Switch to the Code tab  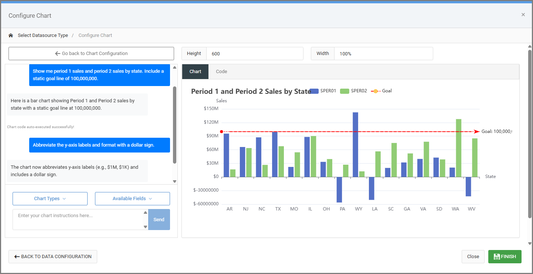(221, 72)
